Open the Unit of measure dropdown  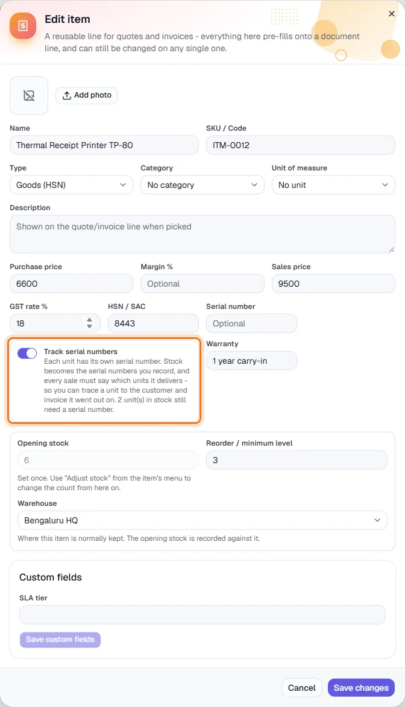pos(333,185)
